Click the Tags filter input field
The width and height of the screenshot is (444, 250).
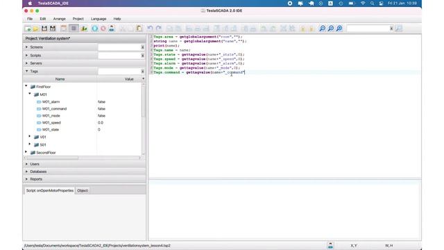pyautogui.click(x=119, y=72)
